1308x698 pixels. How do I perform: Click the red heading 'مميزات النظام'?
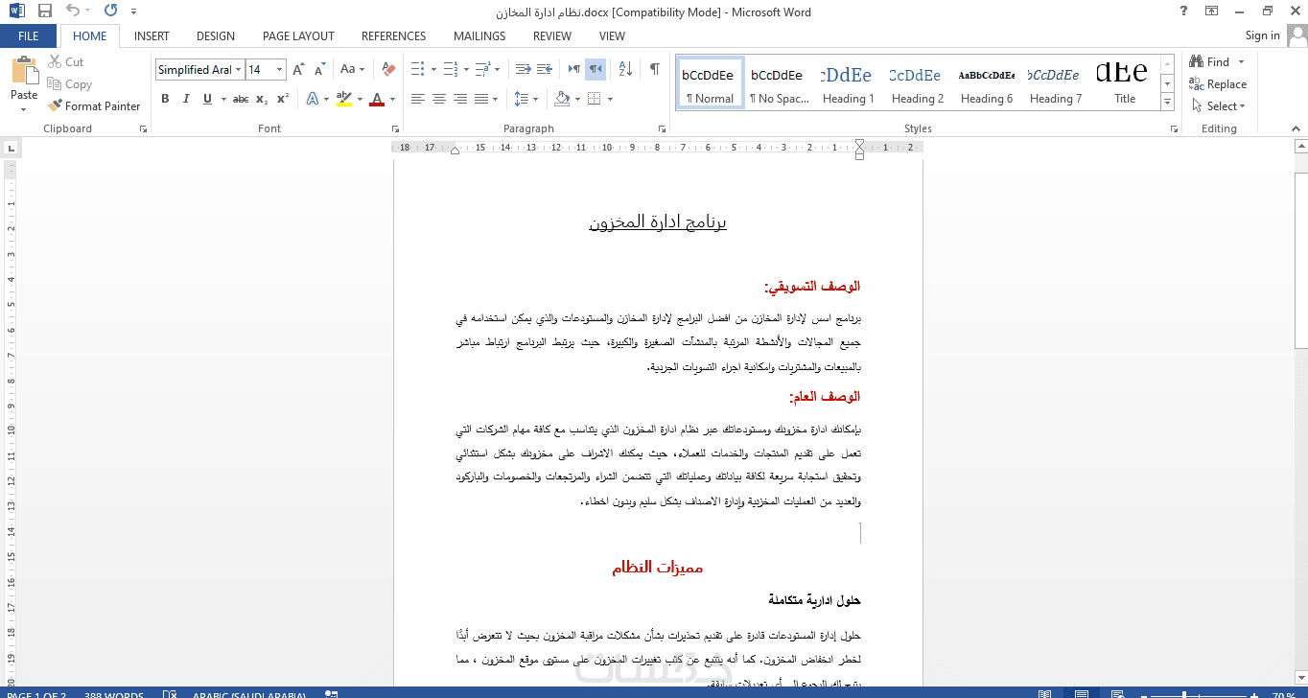(x=658, y=568)
